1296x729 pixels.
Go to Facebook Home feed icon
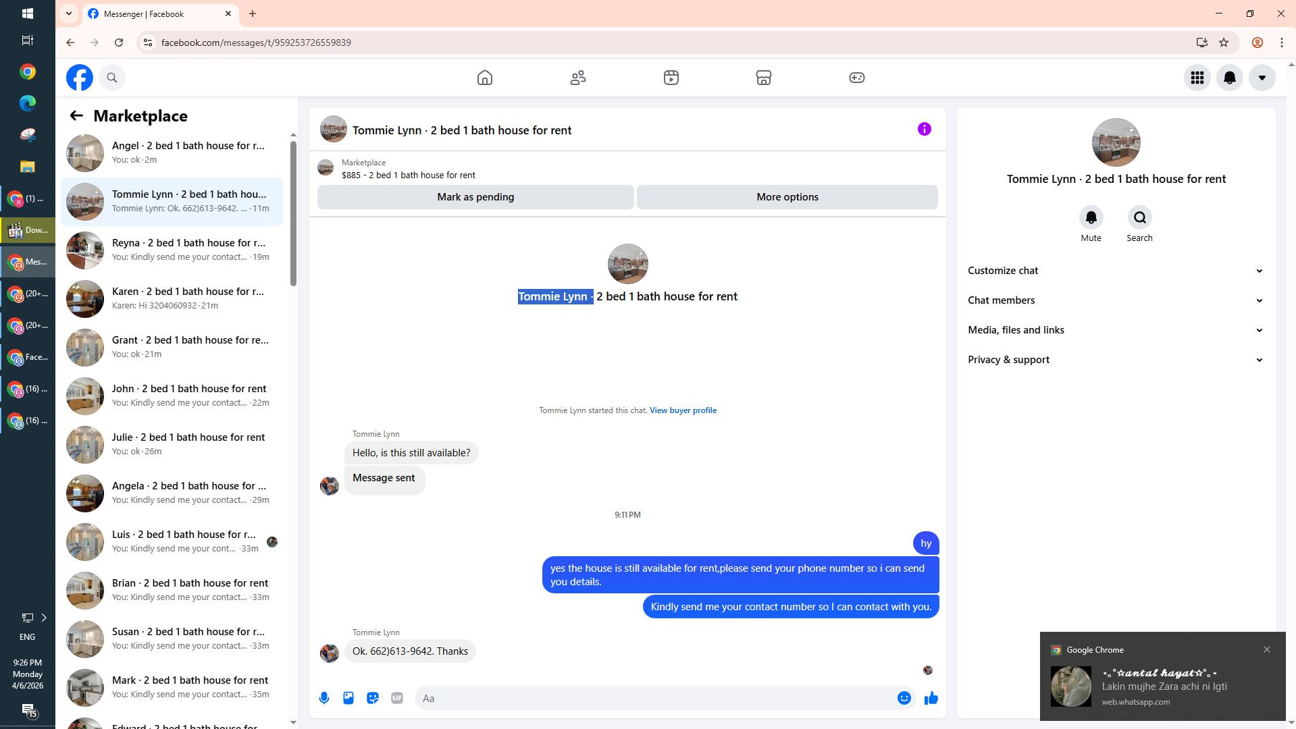coord(485,78)
